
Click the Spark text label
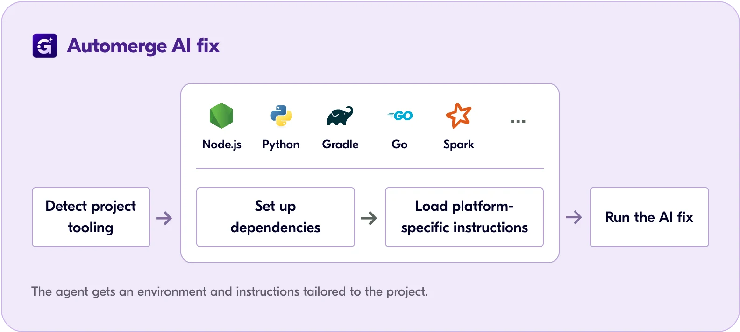[459, 145]
